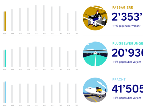Click the NOV bar in the passenger chart
The height and width of the screenshot is (108, 143).
click(x=68, y=22)
